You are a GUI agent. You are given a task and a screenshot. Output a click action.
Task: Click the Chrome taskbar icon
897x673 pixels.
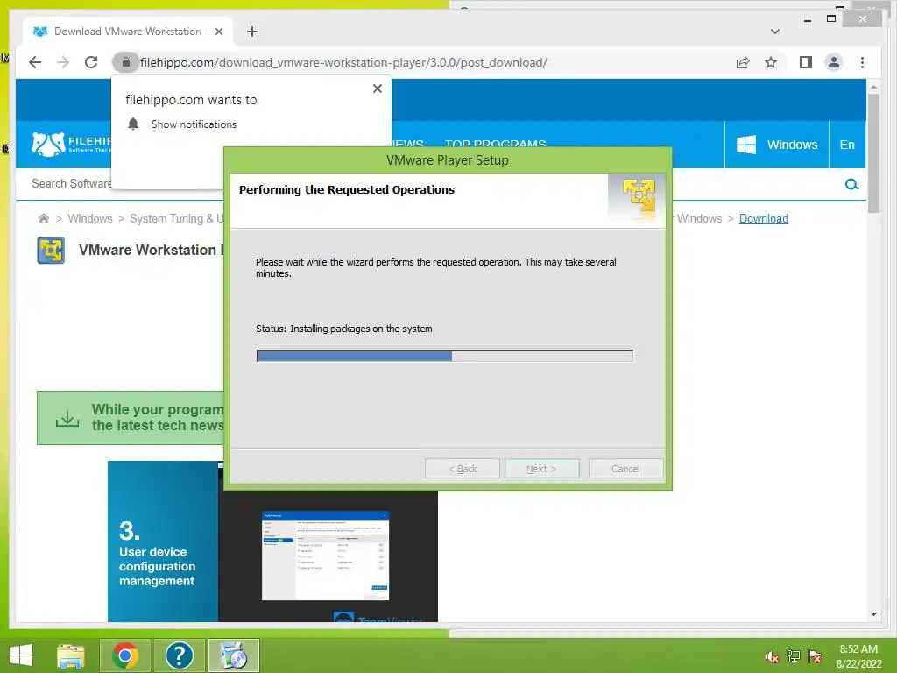pyautogui.click(x=125, y=655)
